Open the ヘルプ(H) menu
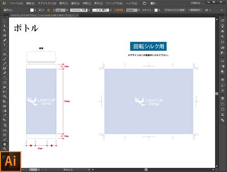 (132, 3)
